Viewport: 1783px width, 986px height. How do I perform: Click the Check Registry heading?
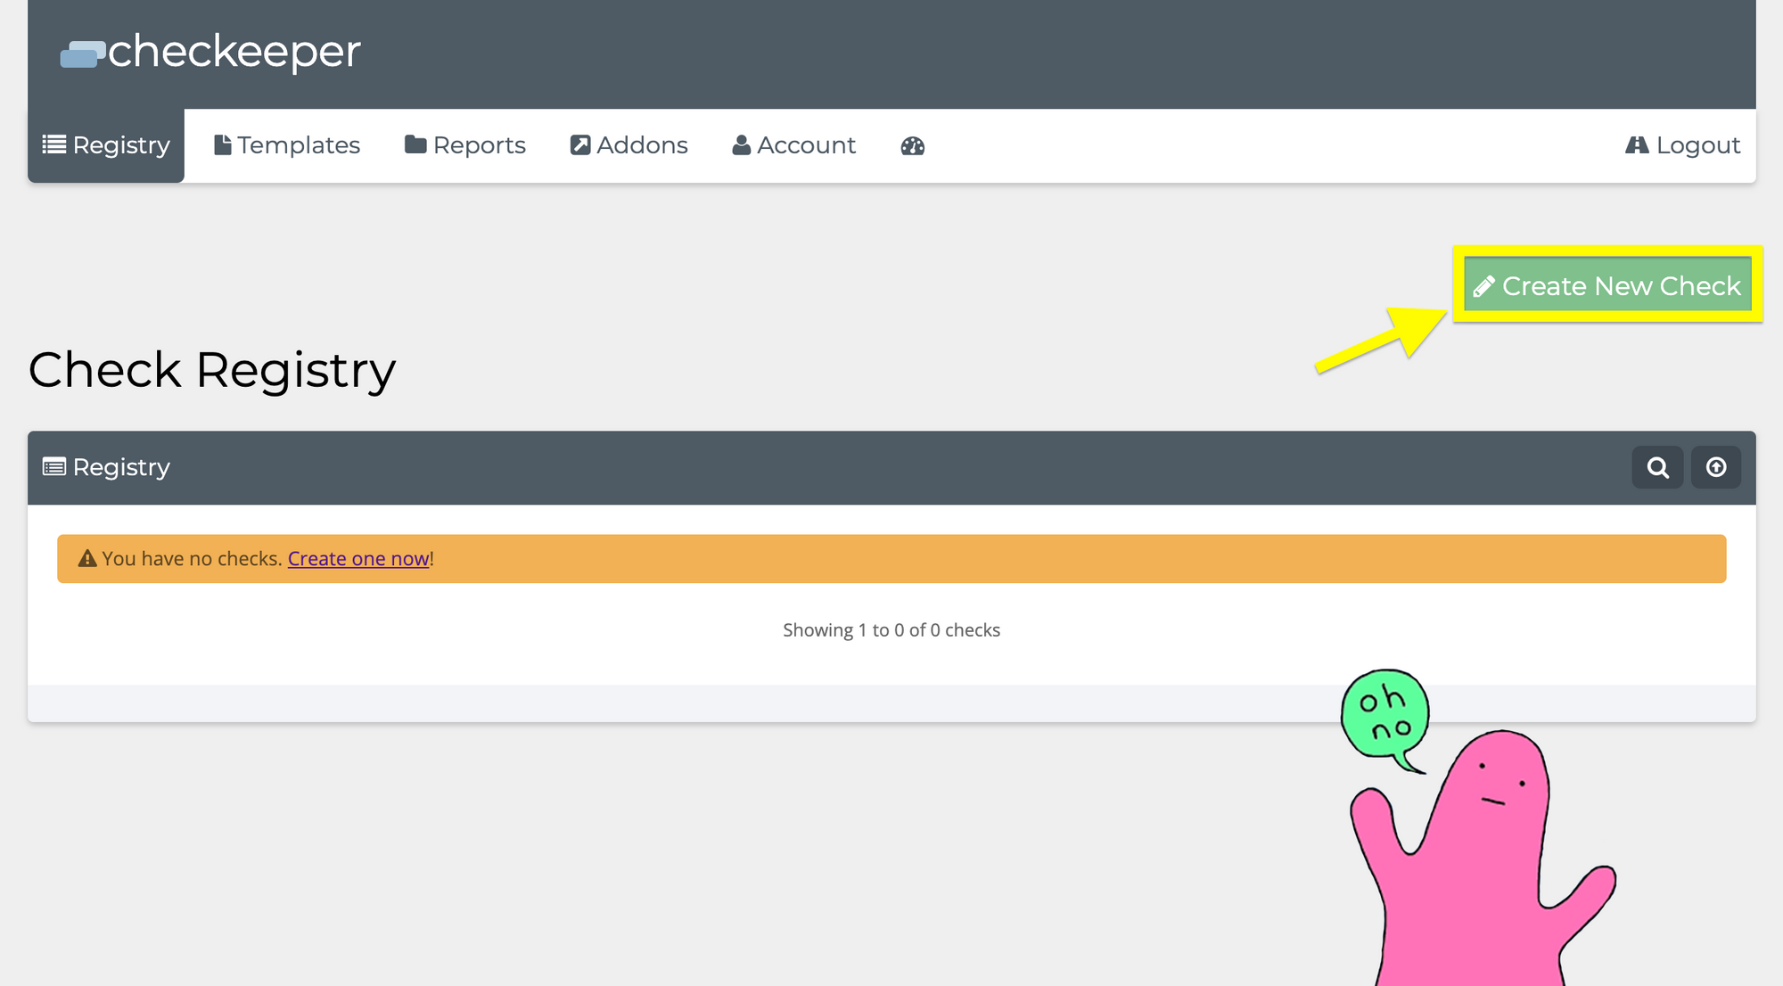pyautogui.click(x=212, y=370)
